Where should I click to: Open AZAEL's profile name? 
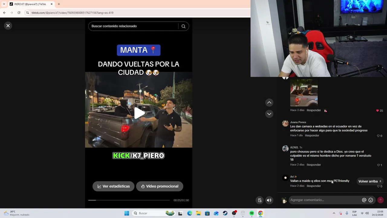pyautogui.click(x=294, y=147)
